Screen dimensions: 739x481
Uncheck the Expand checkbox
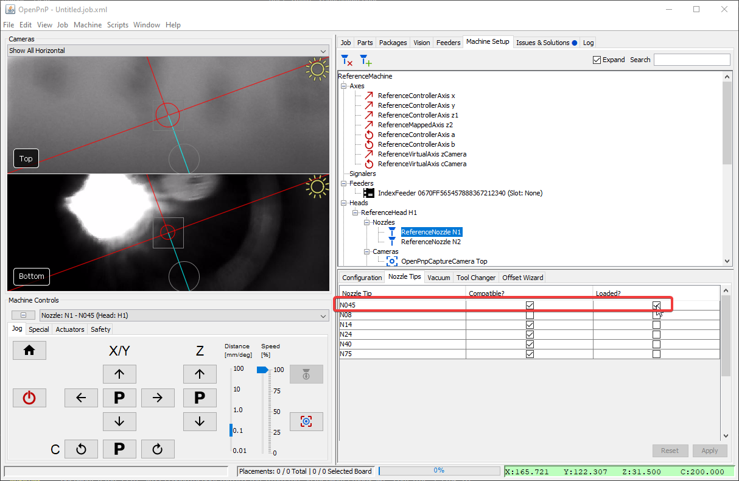tap(597, 60)
